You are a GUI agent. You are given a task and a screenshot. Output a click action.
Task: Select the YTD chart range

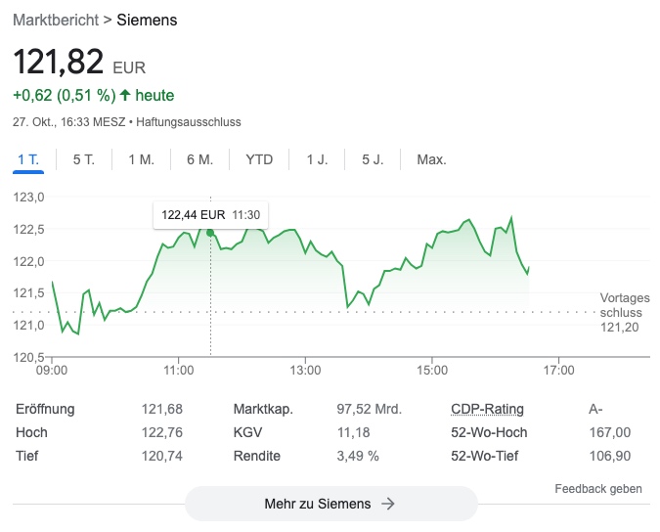click(259, 159)
